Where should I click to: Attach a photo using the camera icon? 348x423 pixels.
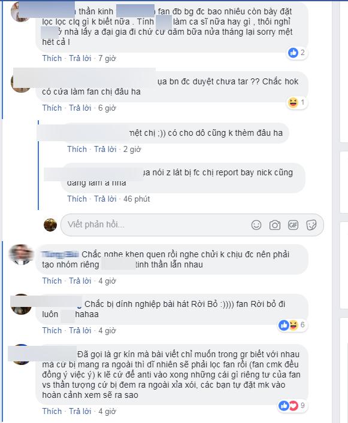pos(274,225)
